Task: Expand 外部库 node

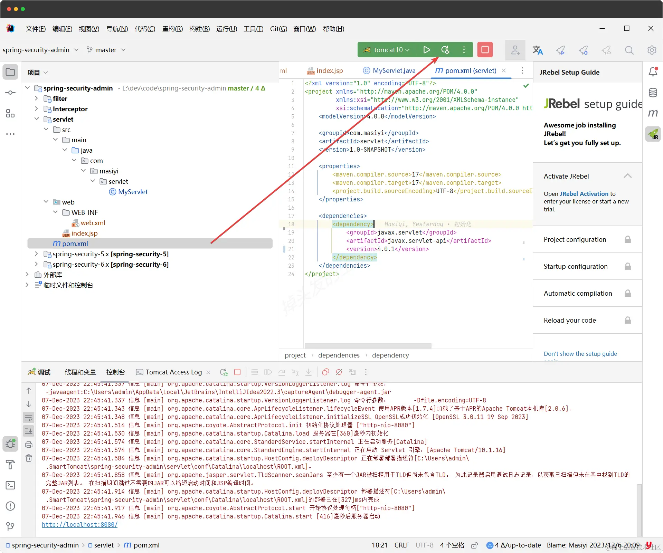Action: pyautogui.click(x=27, y=275)
